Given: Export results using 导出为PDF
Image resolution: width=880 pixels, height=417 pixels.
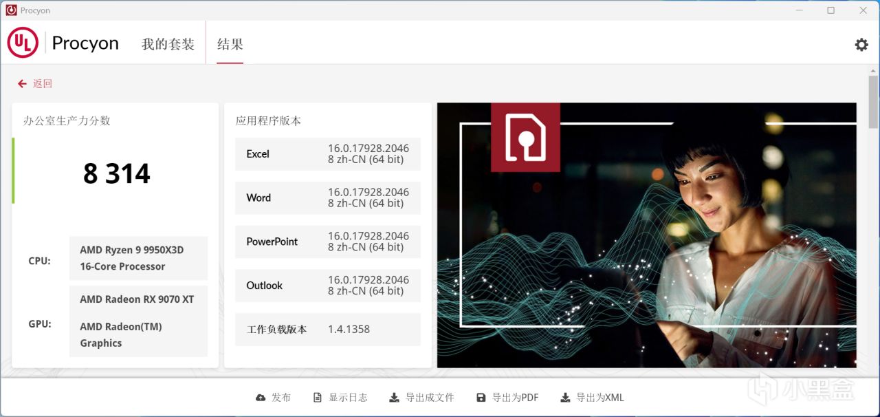Looking at the screenshot, I should click(x=507, y=398).
